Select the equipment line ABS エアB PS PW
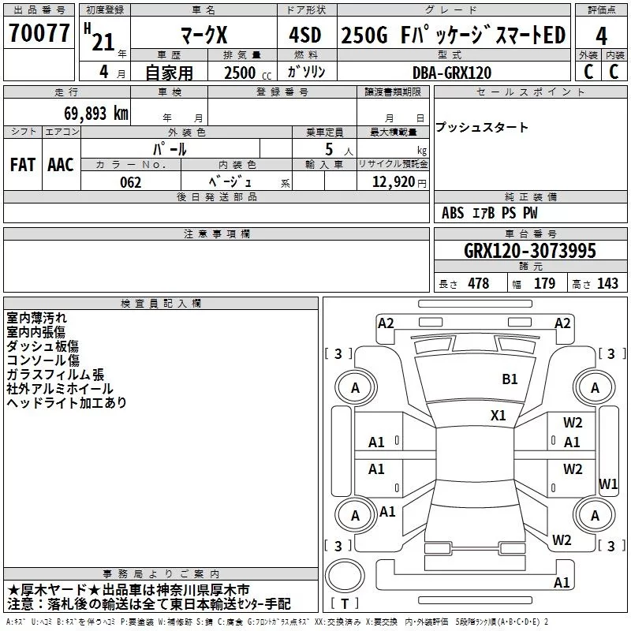631x631 pixels. 489,213
